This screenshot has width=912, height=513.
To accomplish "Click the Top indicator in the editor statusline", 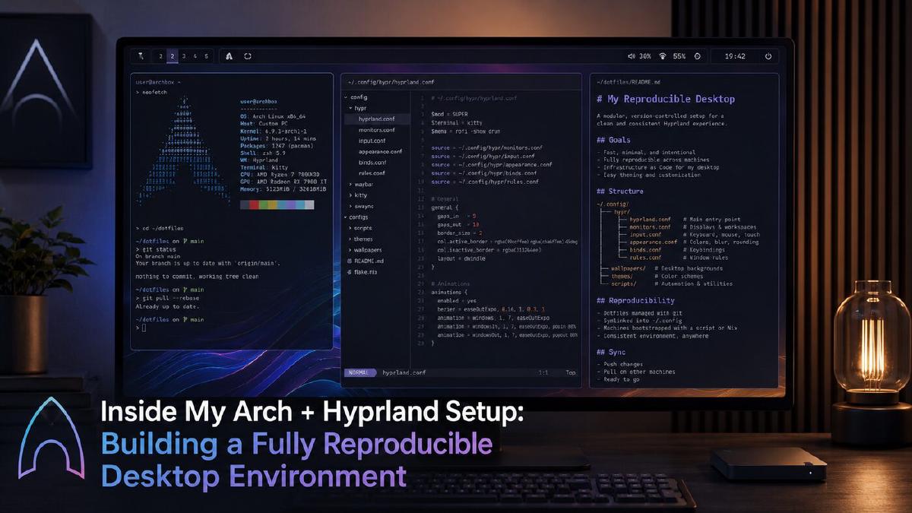I will [x=571, y=372].
